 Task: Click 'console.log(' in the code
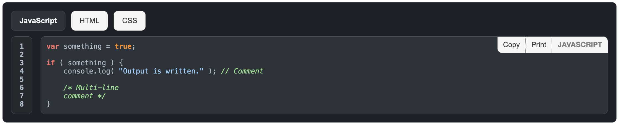tap(89, 71)
